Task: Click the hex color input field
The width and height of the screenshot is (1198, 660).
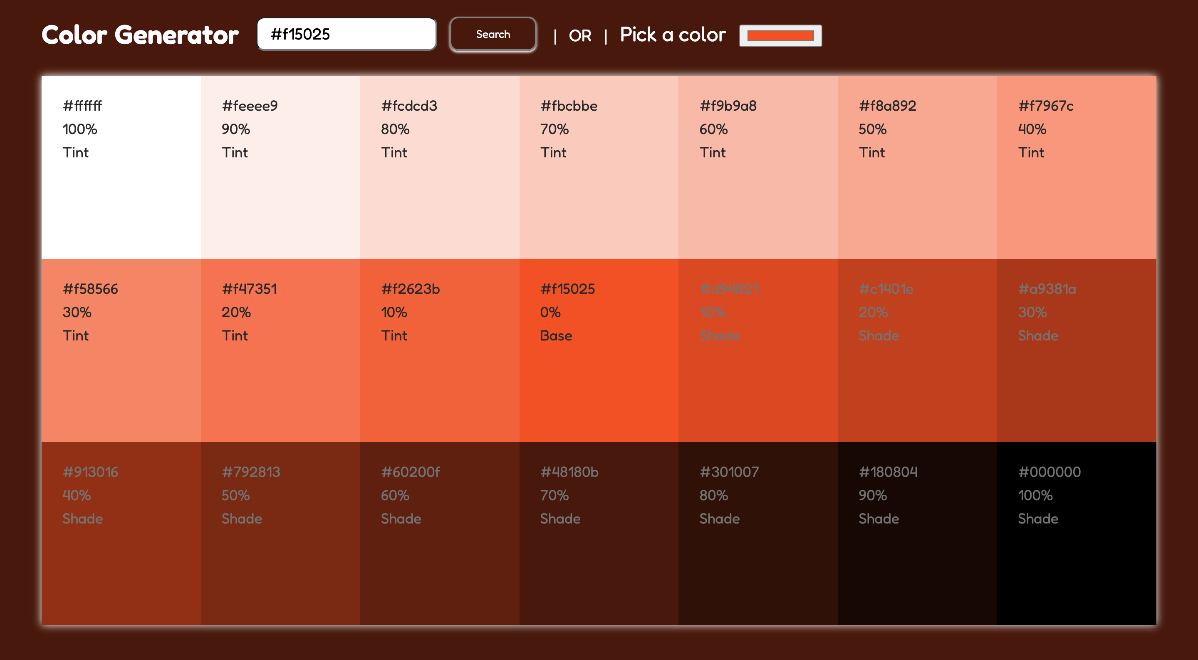Action: pos(347,35)
